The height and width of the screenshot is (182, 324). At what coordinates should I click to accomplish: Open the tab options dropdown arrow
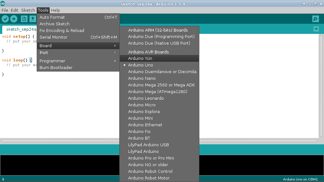pos(316,29)
